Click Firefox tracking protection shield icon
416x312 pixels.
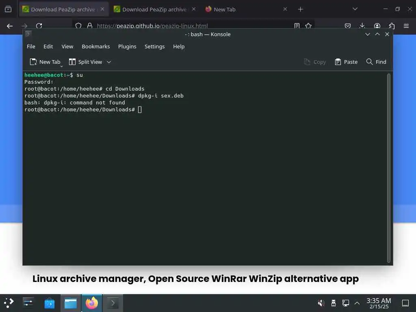coord(78,26)
